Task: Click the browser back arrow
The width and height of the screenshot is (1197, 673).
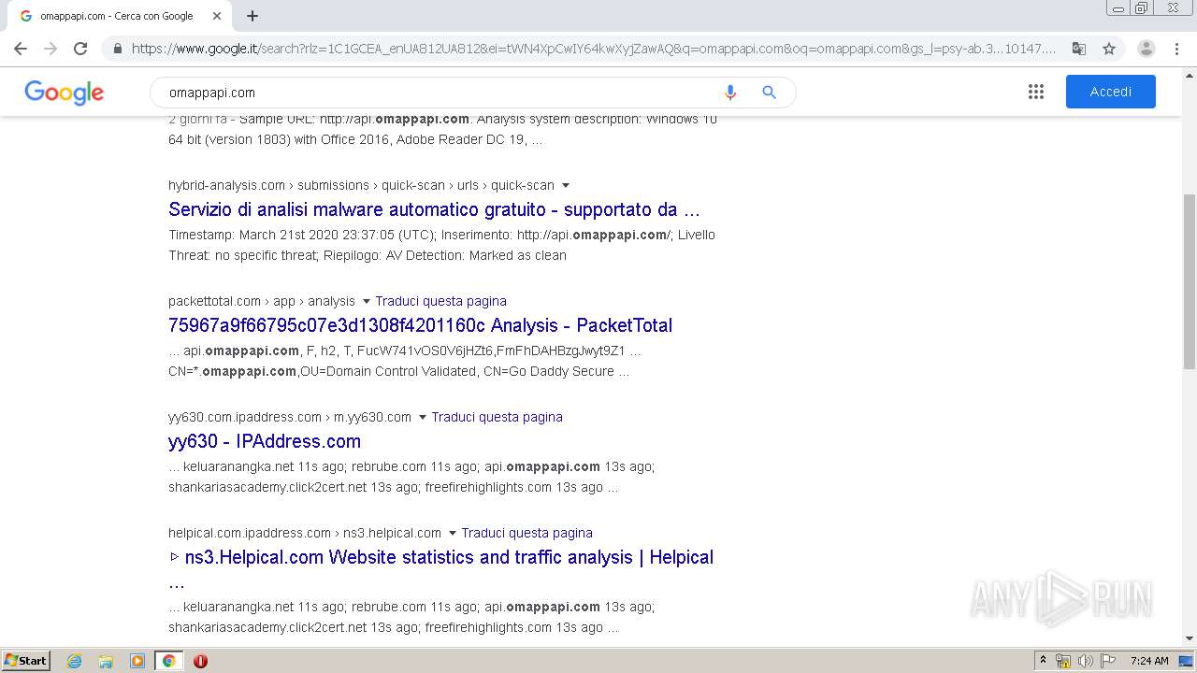Action: pyautogui.click(x=21, y=49)
